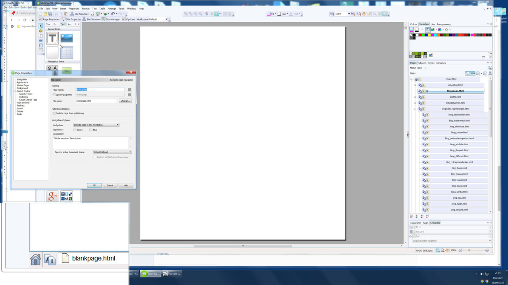Open the Navigation include dropdown
508x285 pixels.
pos(96,125)
